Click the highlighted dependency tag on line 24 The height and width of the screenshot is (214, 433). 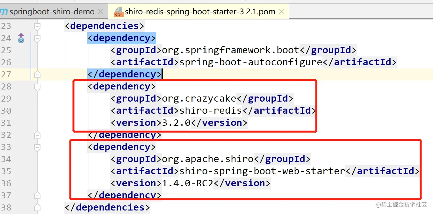coord(122,38)
